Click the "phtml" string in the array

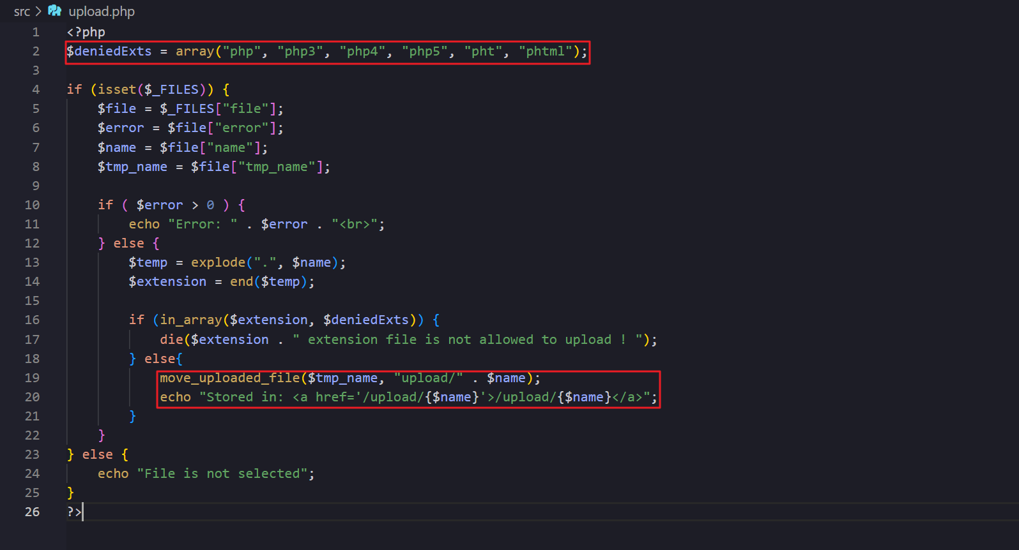[545, 52]
